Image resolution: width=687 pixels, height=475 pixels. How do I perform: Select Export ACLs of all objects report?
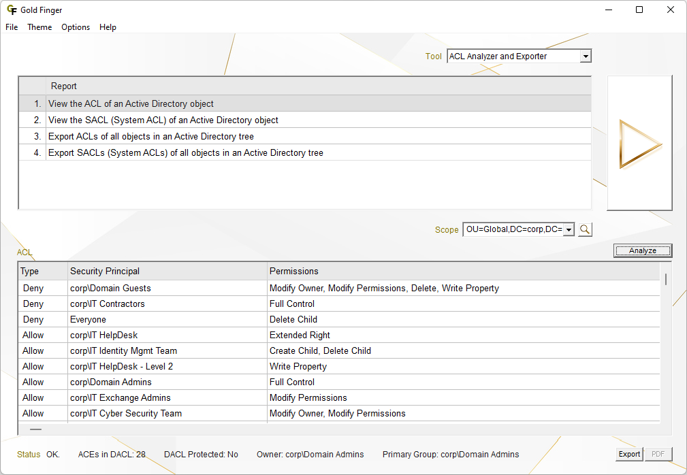(x=151, y=137)
